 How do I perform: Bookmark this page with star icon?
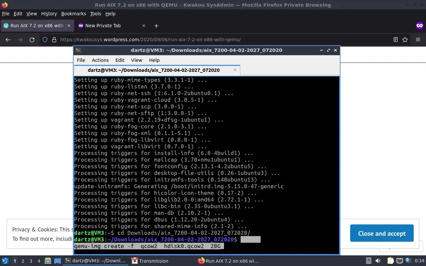(x=405, y=40)
